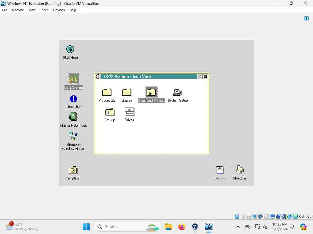The width and height of the screenshot is (313, 234).
Task: Click the Windows Start button
Action: click(87, 227)
